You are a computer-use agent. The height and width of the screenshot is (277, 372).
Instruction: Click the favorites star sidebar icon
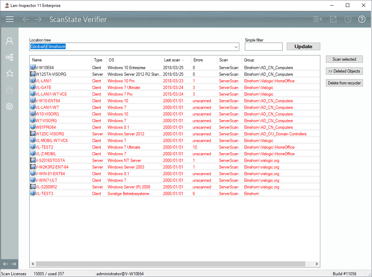9,73
